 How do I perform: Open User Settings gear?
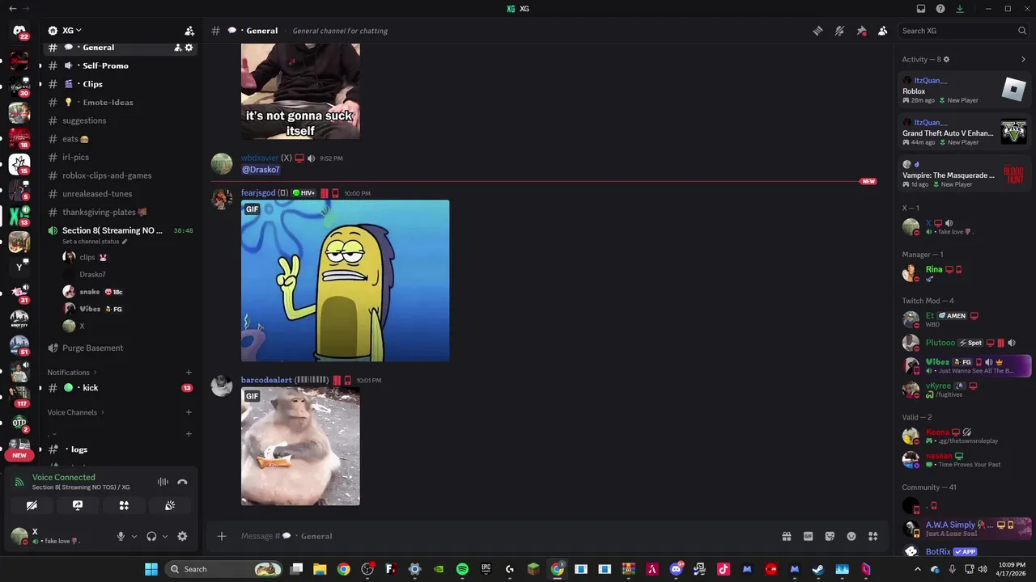[x=182, y=536]
